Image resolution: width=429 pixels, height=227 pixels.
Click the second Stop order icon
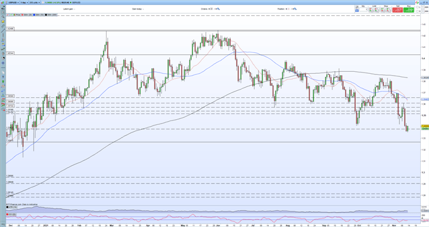(389, 10)
